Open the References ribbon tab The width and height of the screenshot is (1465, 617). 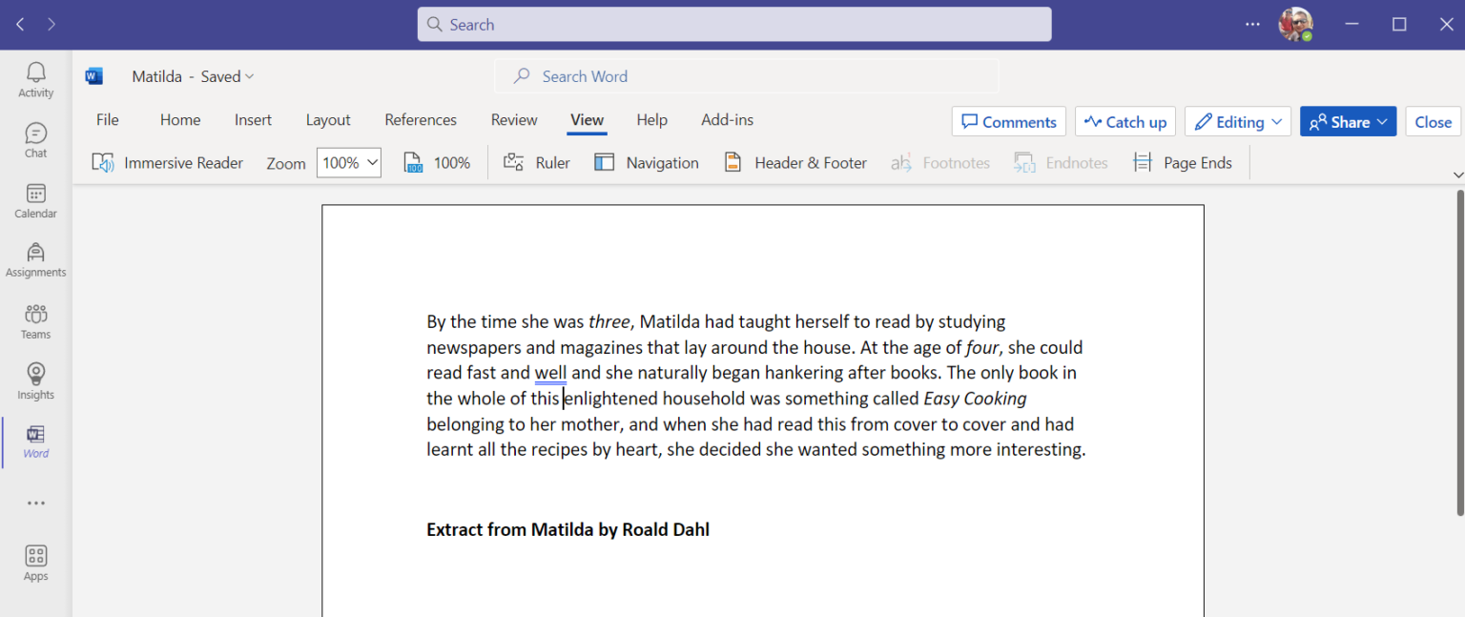[421, 119]
